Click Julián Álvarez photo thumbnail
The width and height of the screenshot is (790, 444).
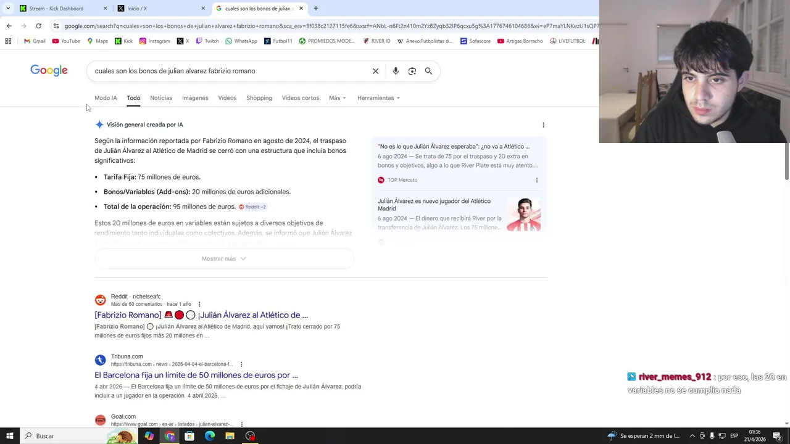pos(523,214)
